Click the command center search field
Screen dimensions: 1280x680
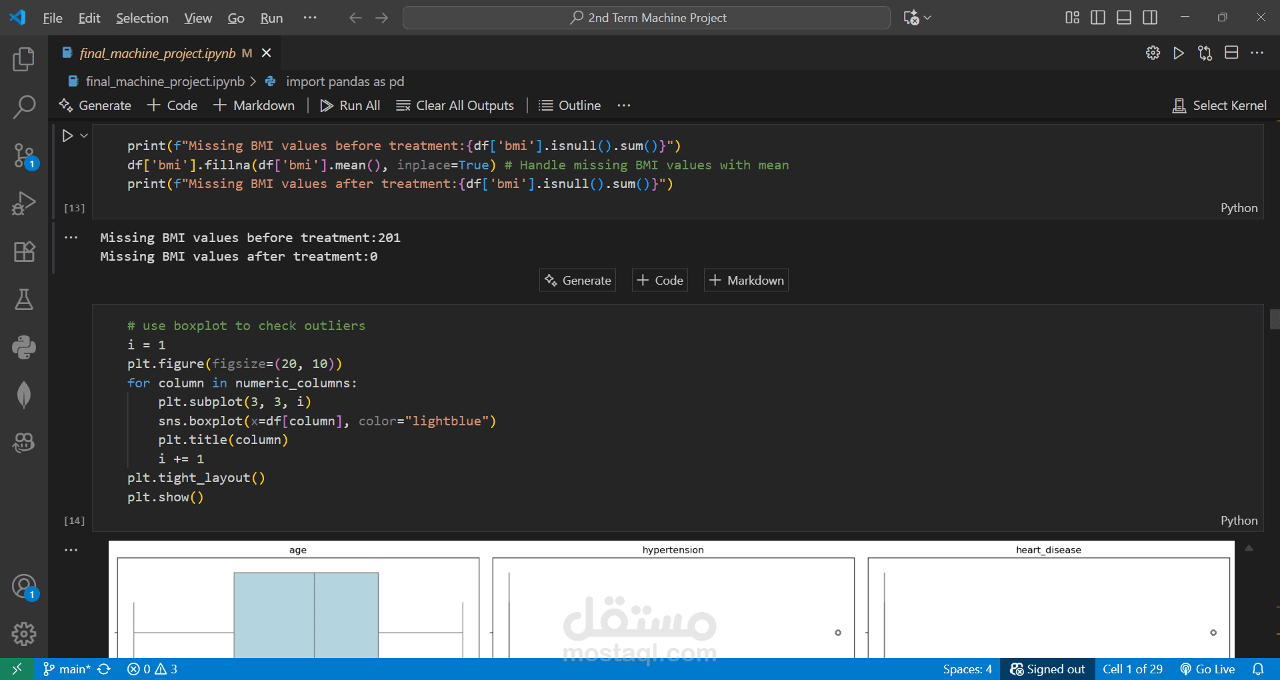pos(646,18)
